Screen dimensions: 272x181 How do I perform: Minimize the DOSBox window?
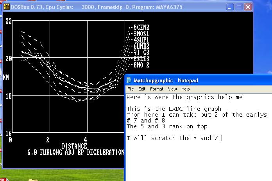tap(230, 7)
